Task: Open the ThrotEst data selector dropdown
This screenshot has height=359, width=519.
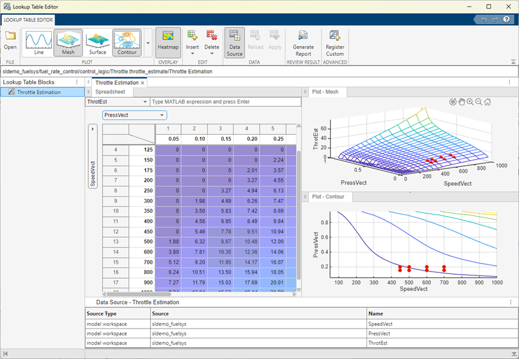Action: click(x=117, y=102)
